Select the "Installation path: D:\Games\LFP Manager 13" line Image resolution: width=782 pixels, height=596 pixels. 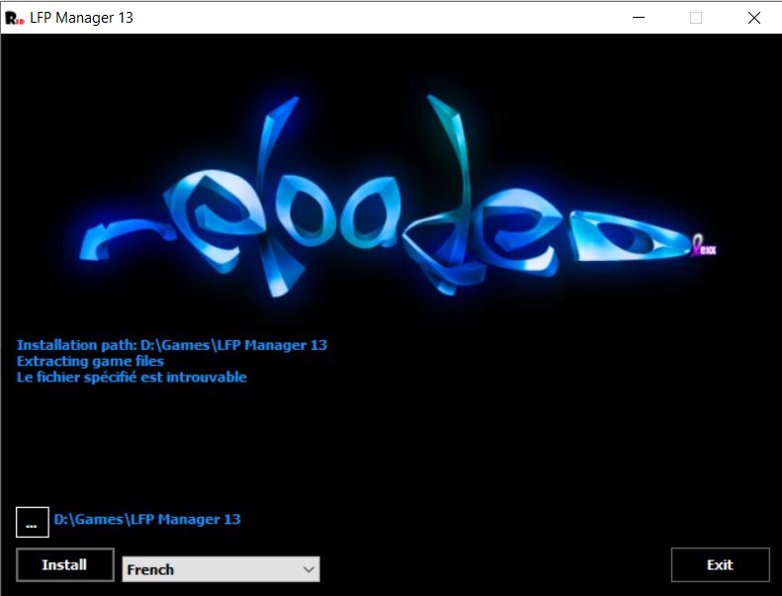[x=172, y=345]
